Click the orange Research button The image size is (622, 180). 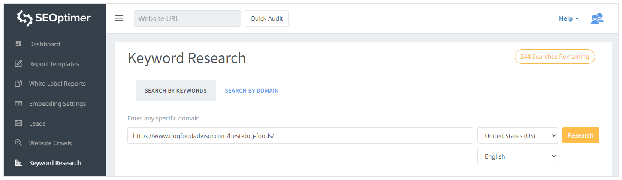(x=580, y=135)
